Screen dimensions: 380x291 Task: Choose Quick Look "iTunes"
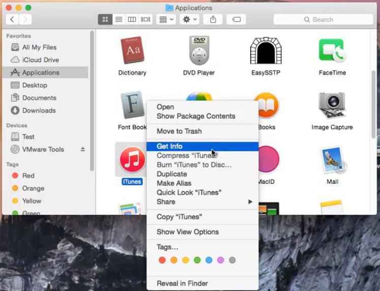coord(202,192)
